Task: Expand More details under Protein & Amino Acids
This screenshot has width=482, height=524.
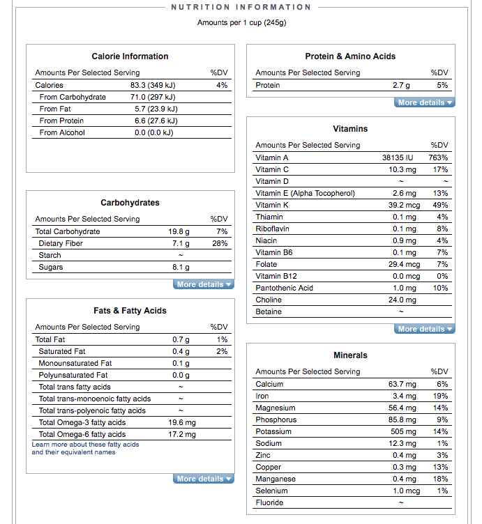Action: (425, 102)
